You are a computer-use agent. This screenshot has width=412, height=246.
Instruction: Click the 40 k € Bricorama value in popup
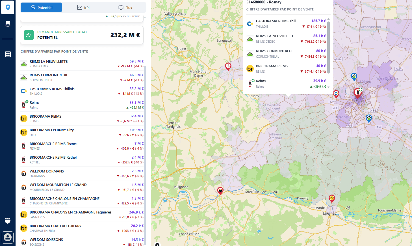pos(321,66)
